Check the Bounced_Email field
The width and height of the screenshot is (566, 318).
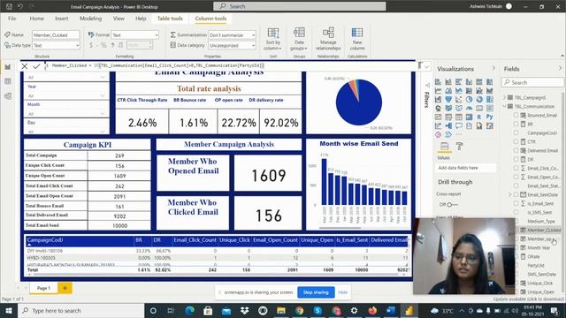point(516,115)
